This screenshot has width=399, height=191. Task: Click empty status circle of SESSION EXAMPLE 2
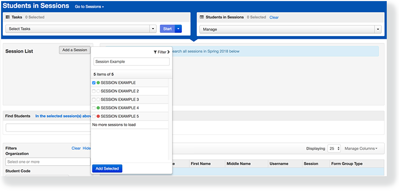(98, 91)
